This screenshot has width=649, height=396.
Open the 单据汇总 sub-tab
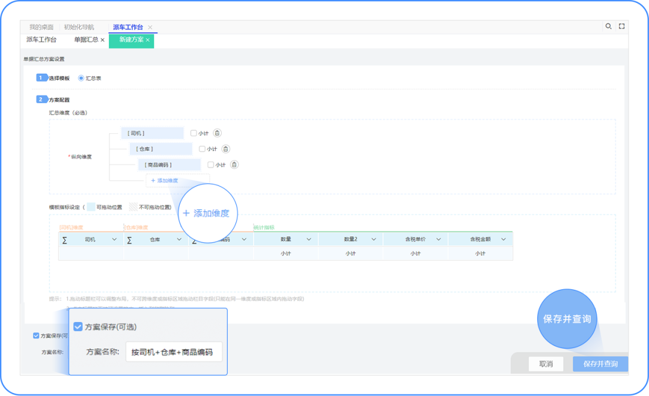click(86, 40)
